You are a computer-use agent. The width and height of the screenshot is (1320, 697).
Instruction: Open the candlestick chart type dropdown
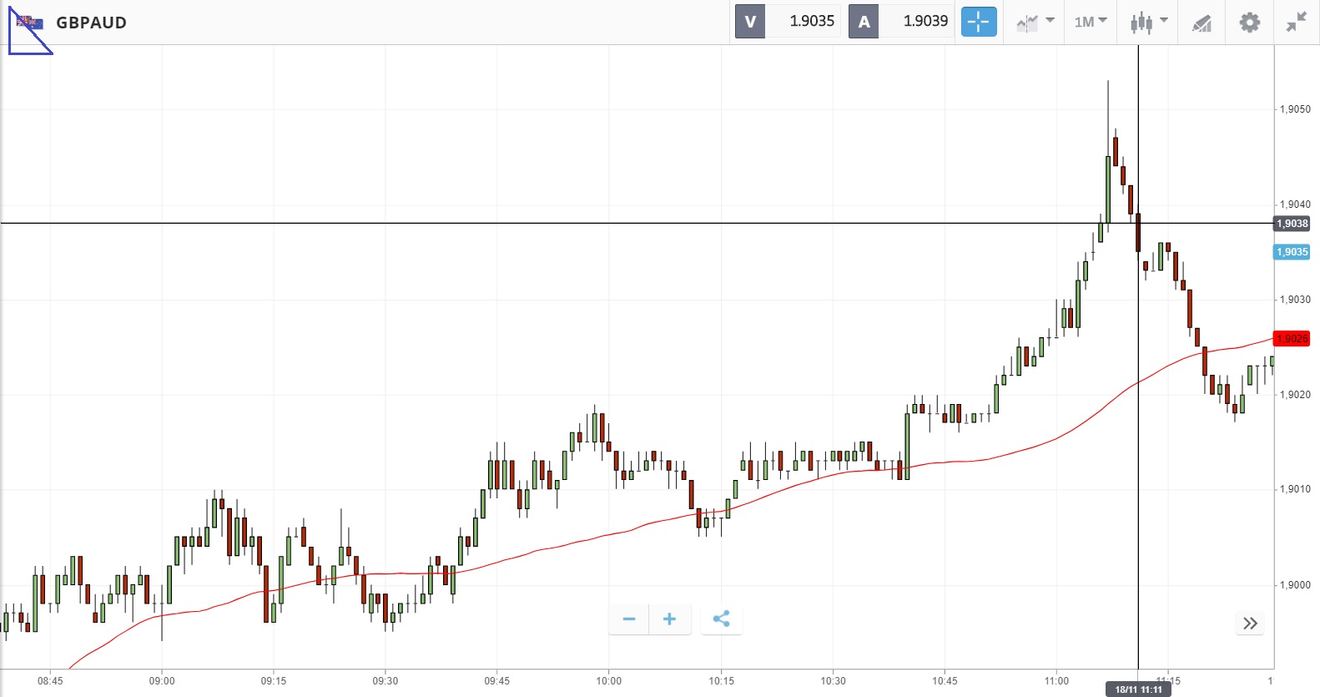click(x=1148, y=22)
